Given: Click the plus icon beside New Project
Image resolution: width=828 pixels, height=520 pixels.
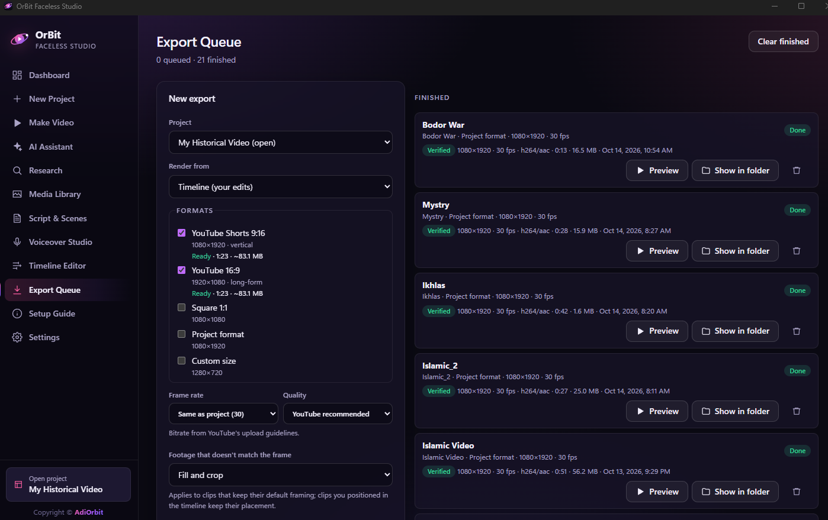Looking at the screenshot, I should 17,99.
